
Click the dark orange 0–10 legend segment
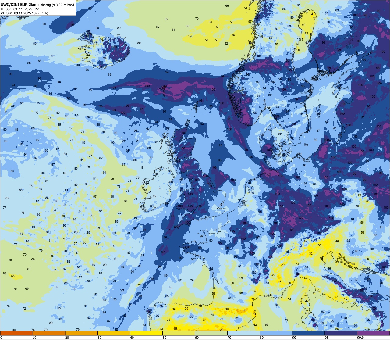[17, 333]
